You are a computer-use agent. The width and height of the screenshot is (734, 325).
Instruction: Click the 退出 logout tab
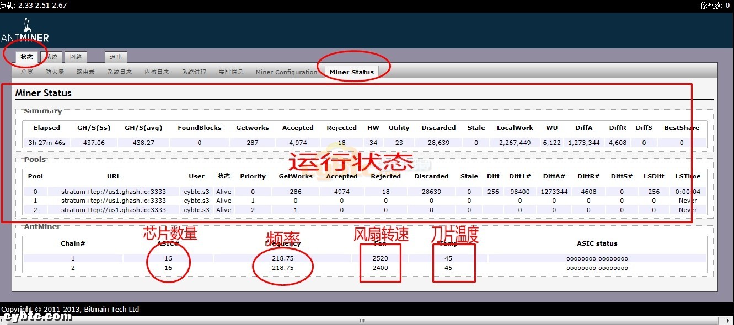116,57
